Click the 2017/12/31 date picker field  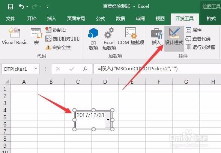[90, 115]
